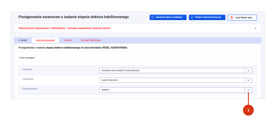Click the 'dziedzina nauk ścisłych i przyrodniczych' field
Image resolution: width=276 pixels, height=126 pixels.
[x=172, y=71]
